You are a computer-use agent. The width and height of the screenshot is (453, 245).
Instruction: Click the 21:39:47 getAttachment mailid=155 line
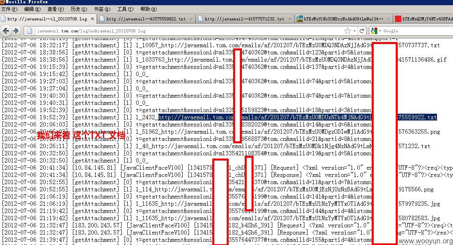click(187, 240)
